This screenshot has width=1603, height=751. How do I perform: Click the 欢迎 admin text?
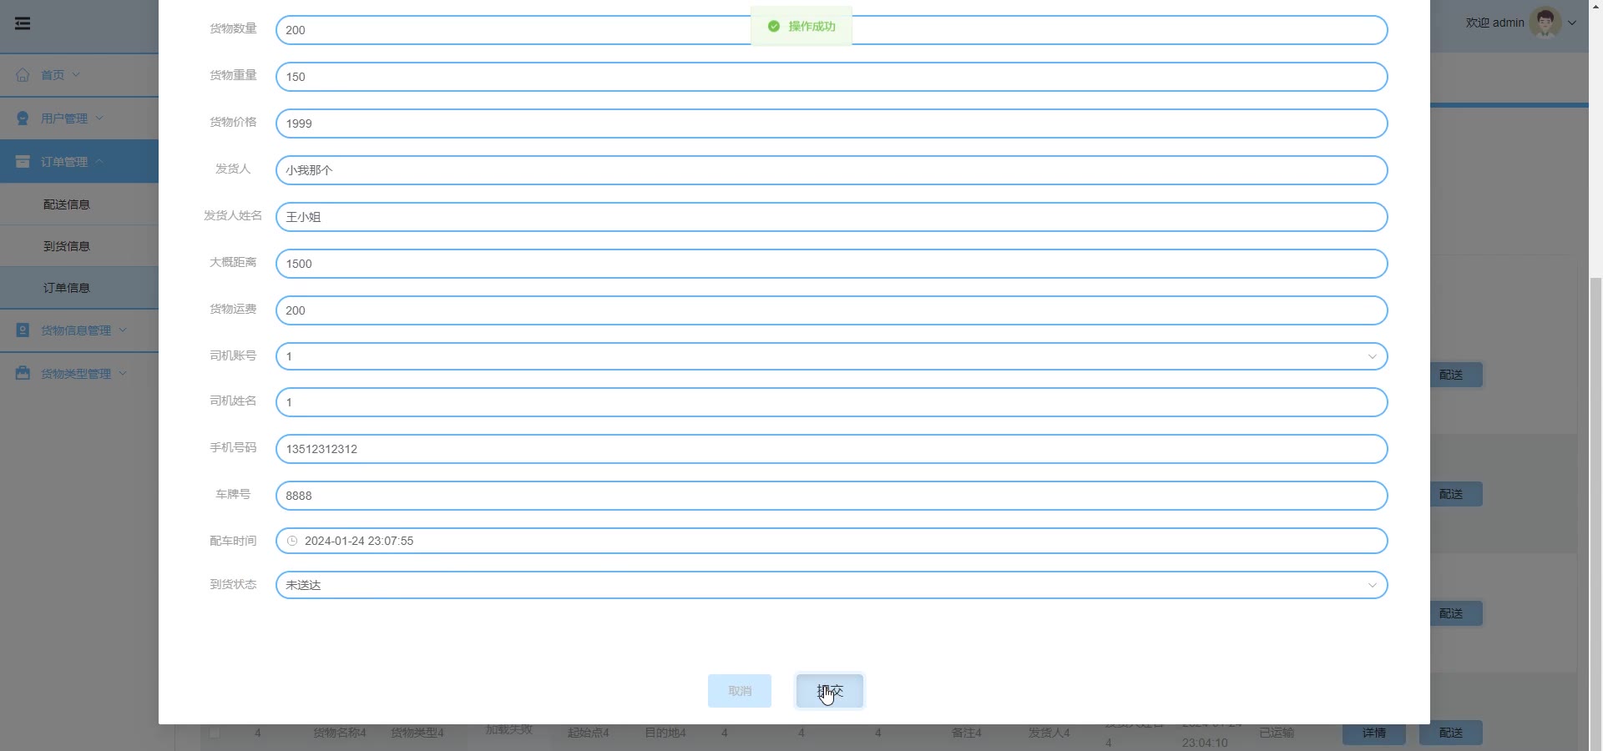pos(1494,23)
